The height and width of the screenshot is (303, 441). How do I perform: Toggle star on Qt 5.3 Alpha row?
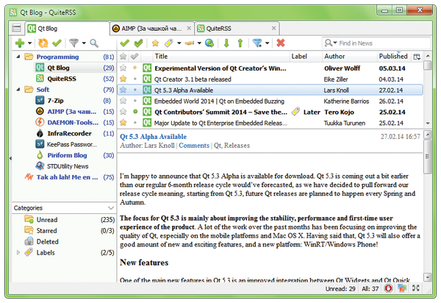[x=123, y=90]
